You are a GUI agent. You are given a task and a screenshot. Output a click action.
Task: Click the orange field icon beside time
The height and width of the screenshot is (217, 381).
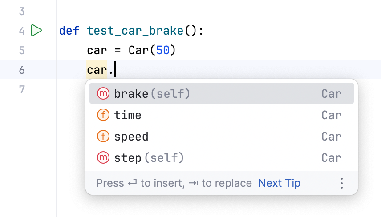(103, 115)
